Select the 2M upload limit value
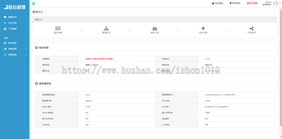The width and height of the screenshot is (282, 139). point(87,113)
